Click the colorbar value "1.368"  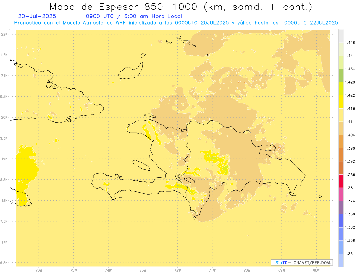(350, 214)
